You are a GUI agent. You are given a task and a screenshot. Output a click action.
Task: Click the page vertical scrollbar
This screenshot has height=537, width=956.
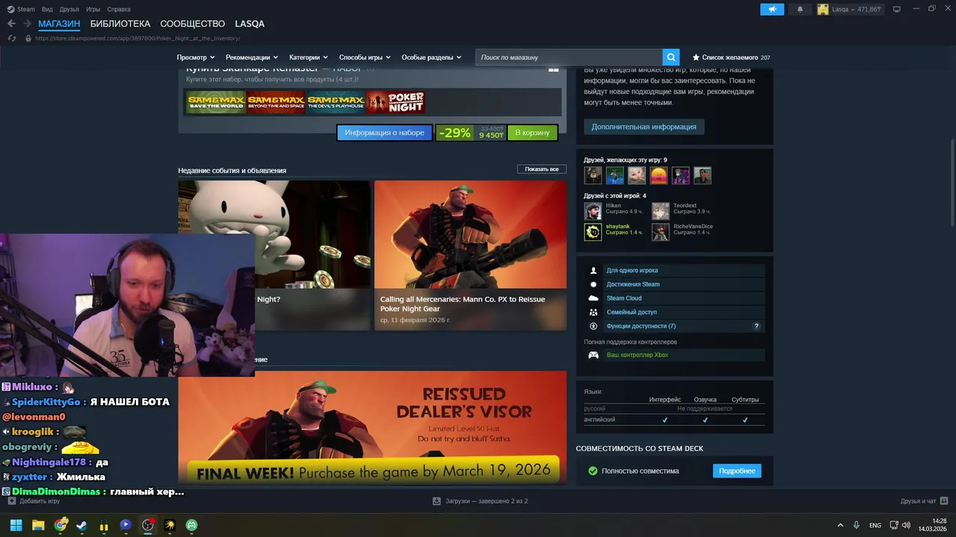tap(952, 183)
